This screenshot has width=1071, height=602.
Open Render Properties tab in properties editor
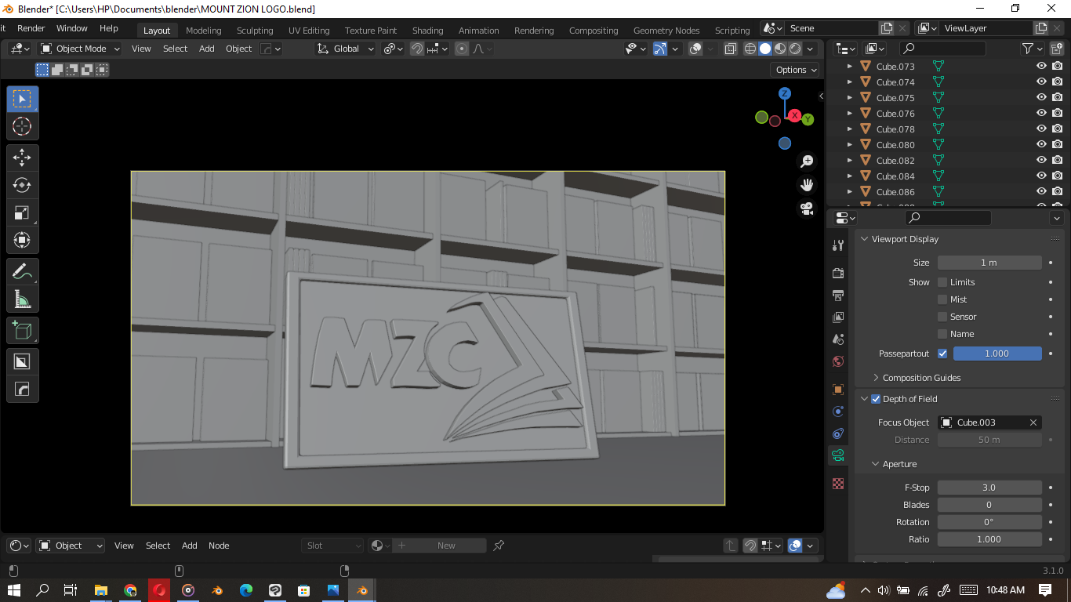837,272
